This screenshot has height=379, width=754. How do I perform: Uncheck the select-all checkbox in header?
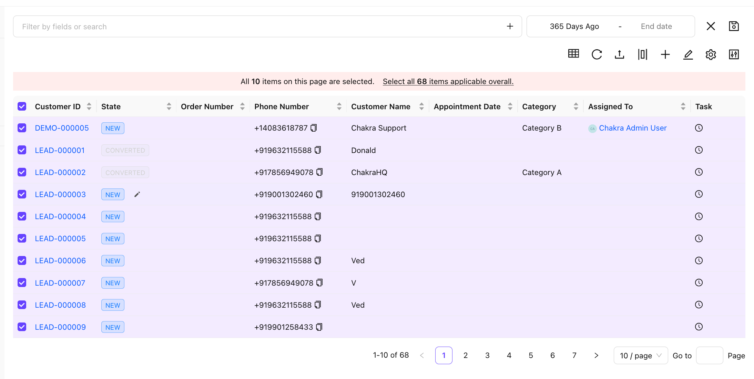[22, 106]
